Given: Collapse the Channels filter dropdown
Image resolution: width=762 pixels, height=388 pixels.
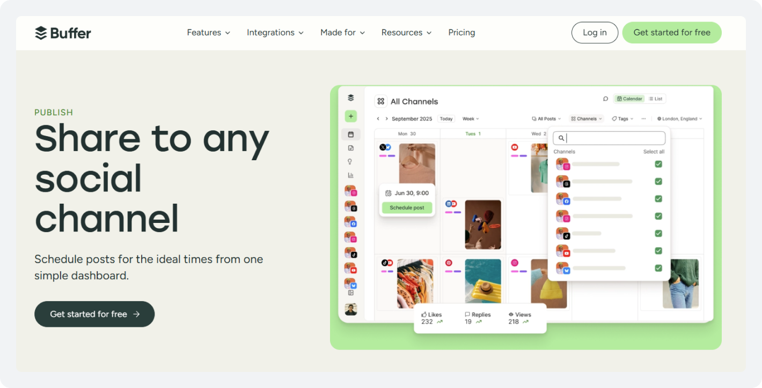Looking at the screenshot, I should (x=587, y=119).
